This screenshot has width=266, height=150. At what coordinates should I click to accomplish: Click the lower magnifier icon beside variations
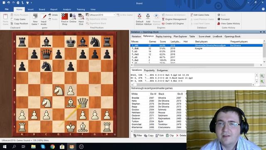pyautogui.click(x=262, y=82)
